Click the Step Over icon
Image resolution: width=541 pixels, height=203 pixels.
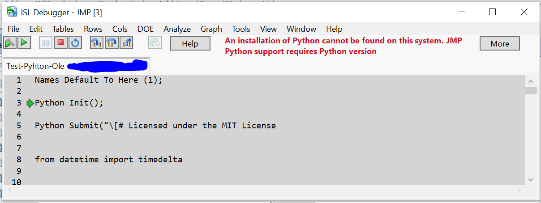click(112, 43)
